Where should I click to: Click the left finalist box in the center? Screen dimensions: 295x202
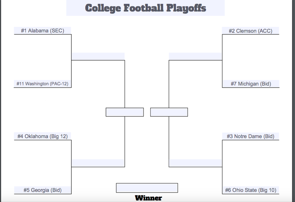coord(125,112)
